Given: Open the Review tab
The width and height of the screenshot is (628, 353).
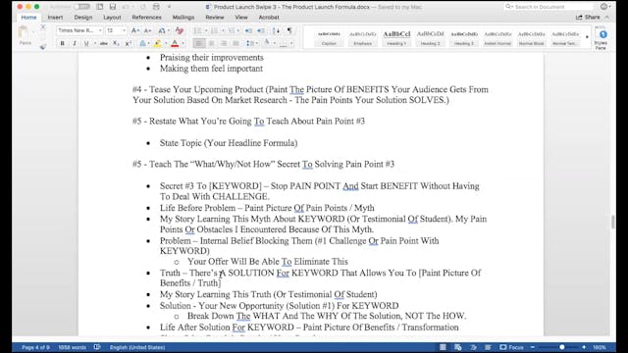Looking at the screenshot, I should pyautogui.click(x=215, y=18).
